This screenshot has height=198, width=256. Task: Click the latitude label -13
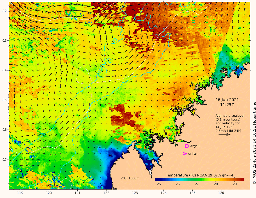4,40
